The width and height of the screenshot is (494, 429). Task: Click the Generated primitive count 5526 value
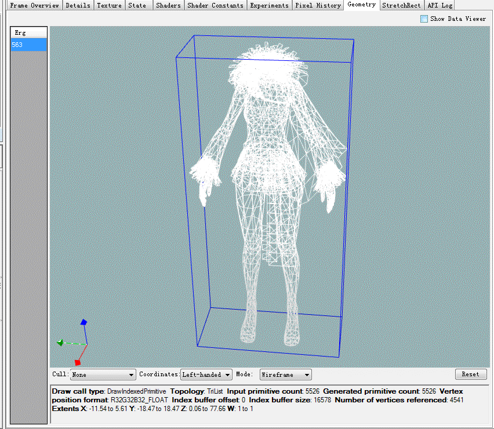tap(429, 391)
